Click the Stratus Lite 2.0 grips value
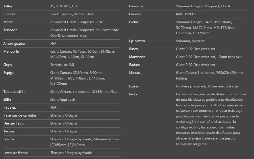Viewport: 254px width, 159px height. point(62,65)
